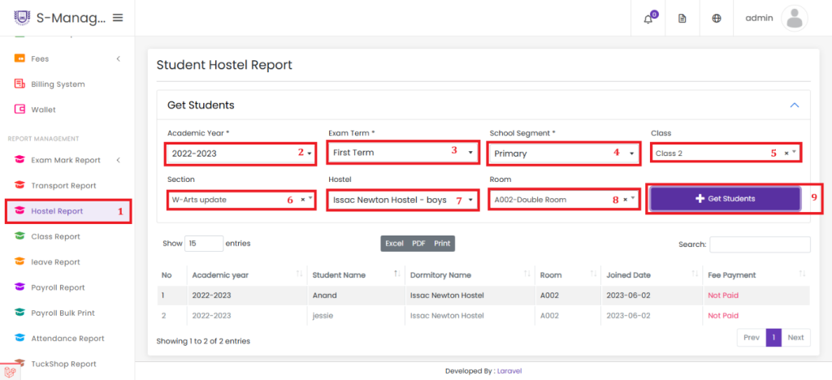Click the Search input field
The width and height of the screenshot is (832, 380).
click(760, 244)
